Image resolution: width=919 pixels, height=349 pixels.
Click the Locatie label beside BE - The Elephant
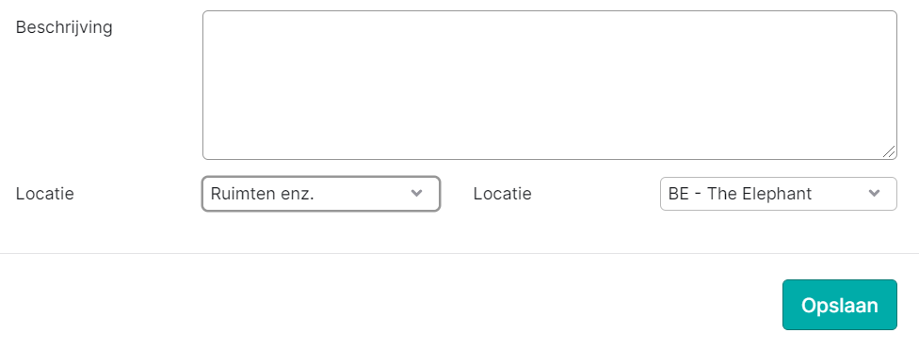click(x=502, y=194)
